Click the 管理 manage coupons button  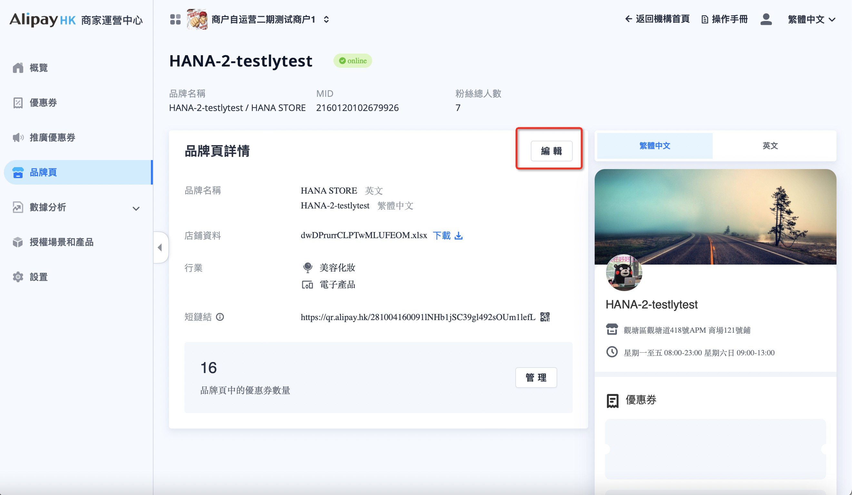(x=536, y=377)
